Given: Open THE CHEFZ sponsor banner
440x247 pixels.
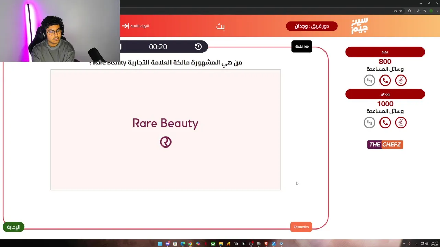Looking at the screenshot, I should click(385, 144).
